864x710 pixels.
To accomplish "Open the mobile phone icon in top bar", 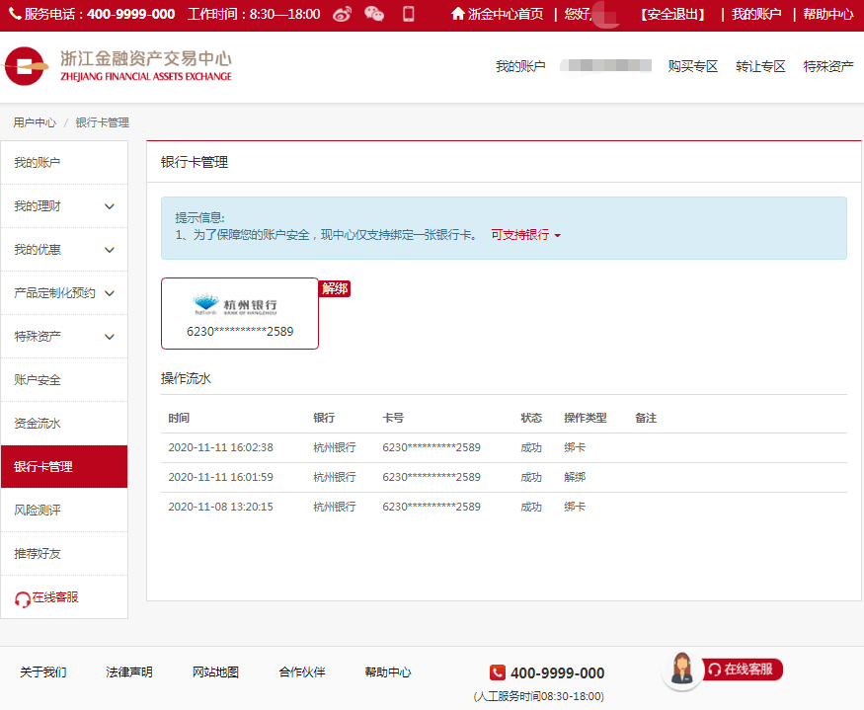I will [409, 14].
